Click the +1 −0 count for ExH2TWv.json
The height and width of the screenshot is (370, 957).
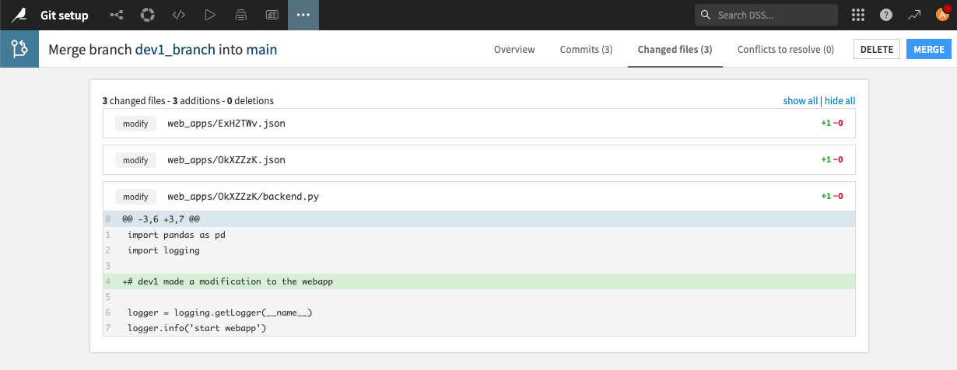tap(832, 123)
